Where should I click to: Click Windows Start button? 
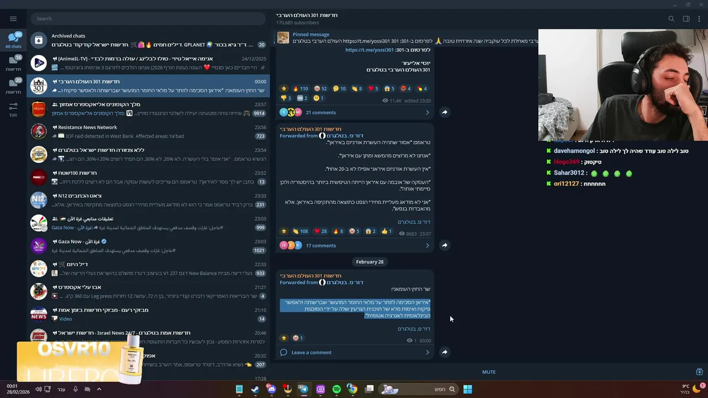pos(467,389)
